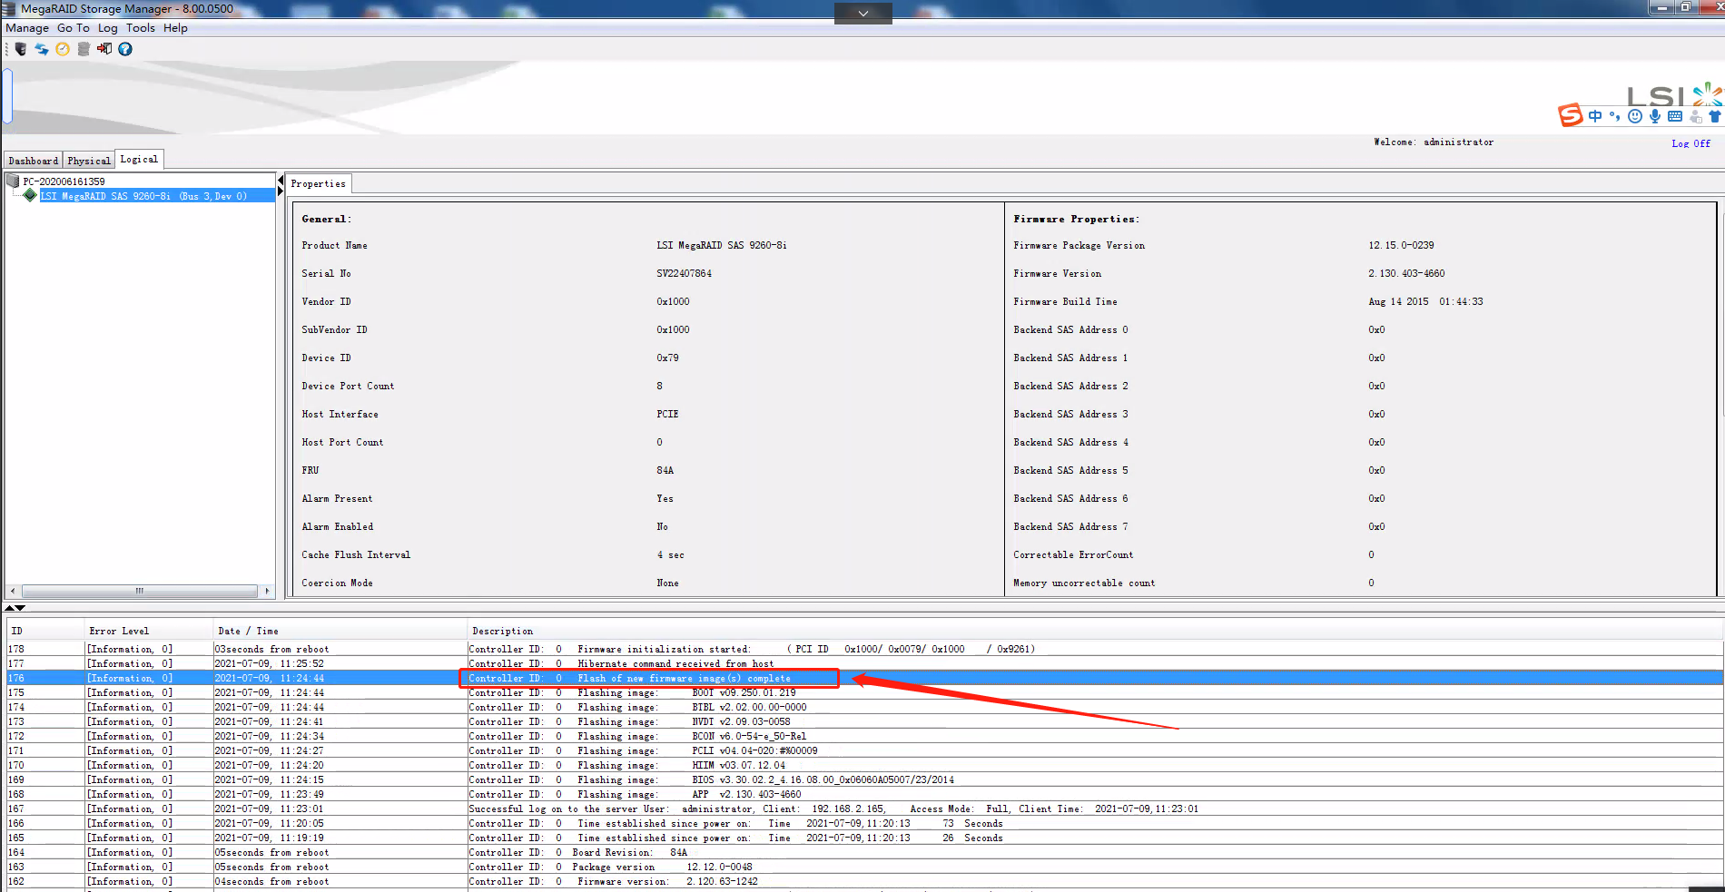Open the skin shirt icon on Sogou bar
This screenshot has width=1725, height=892.
[x=1714, y=116]
